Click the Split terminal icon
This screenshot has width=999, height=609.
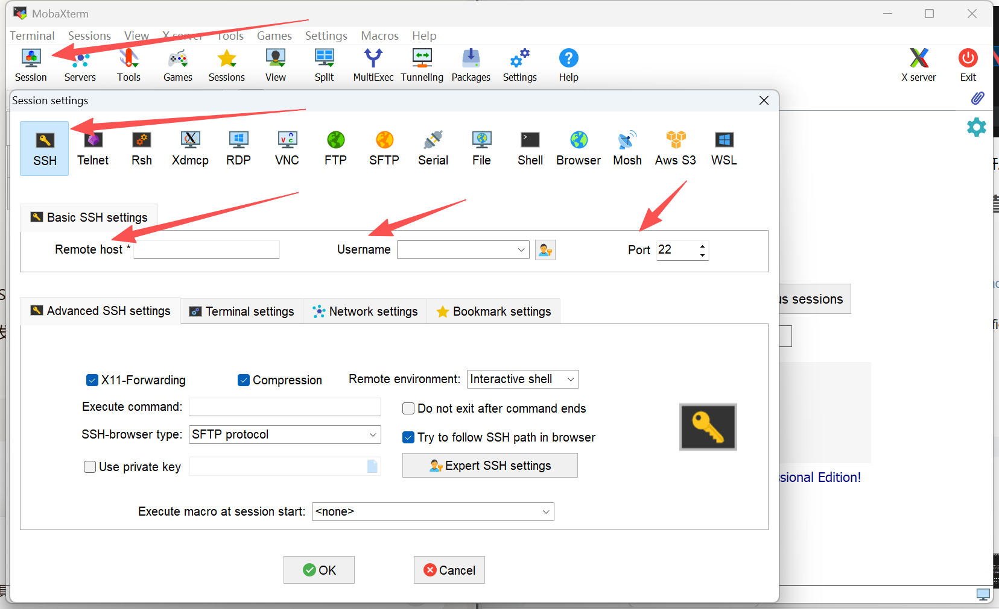(325, 65)
